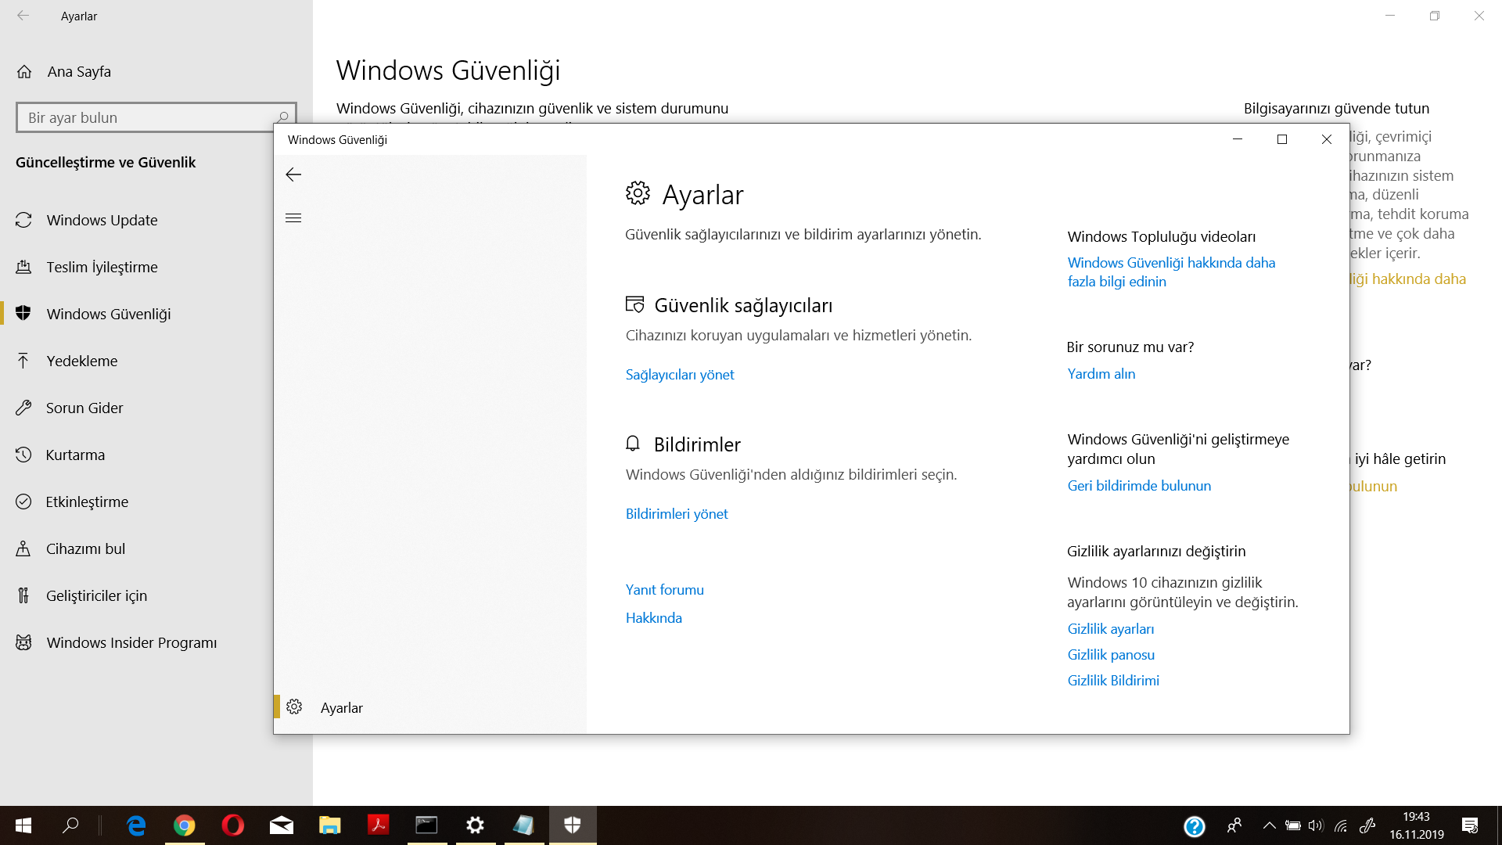Open the People icon in the tray
1502x845 pixels.
1234,825
